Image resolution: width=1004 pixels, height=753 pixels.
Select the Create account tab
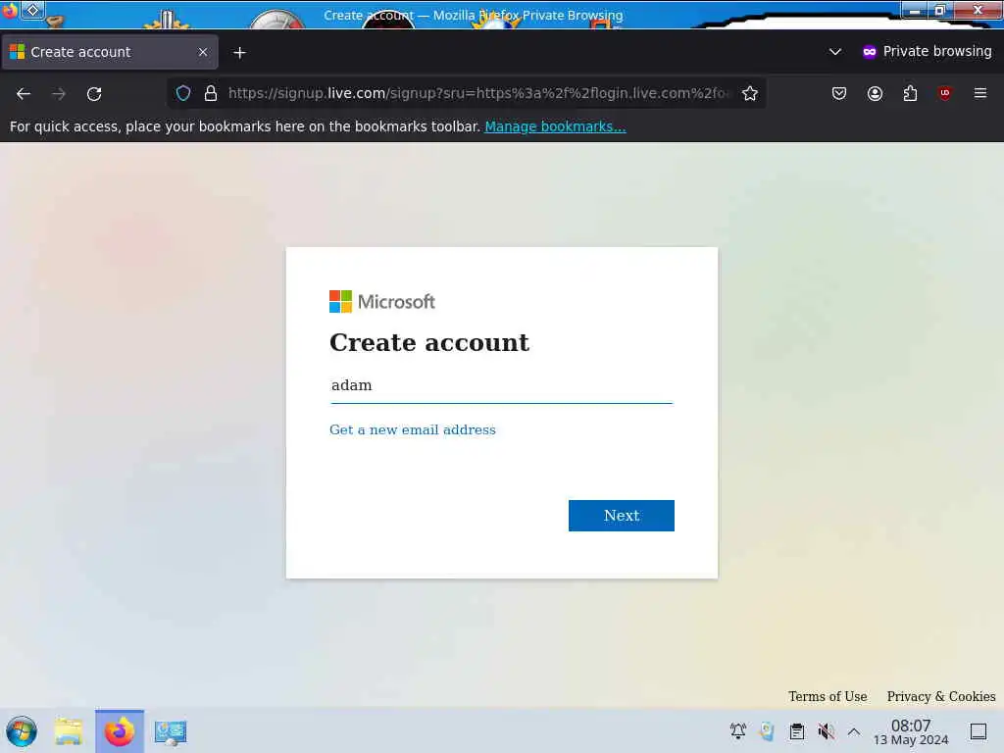point(110,52)
